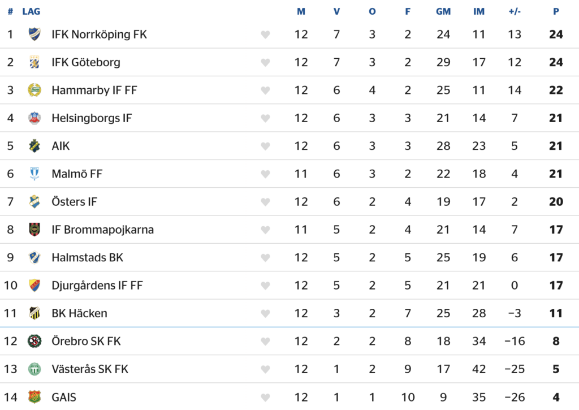This screenshot has width=579, height=410.
Task: Open the Västerås SK FK team page
Action: coord(90,369)
